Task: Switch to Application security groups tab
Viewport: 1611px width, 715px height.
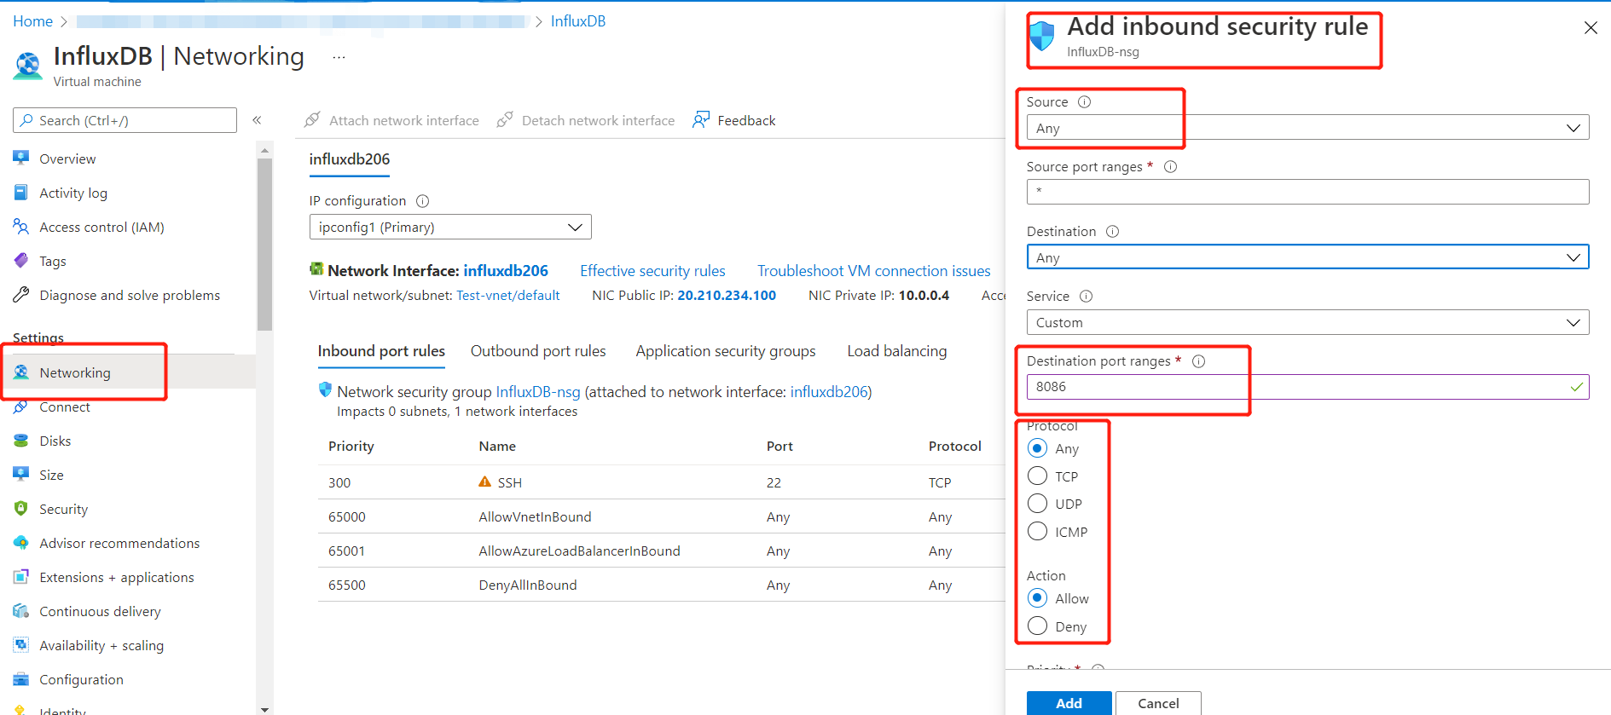Action: click(726, 351)
